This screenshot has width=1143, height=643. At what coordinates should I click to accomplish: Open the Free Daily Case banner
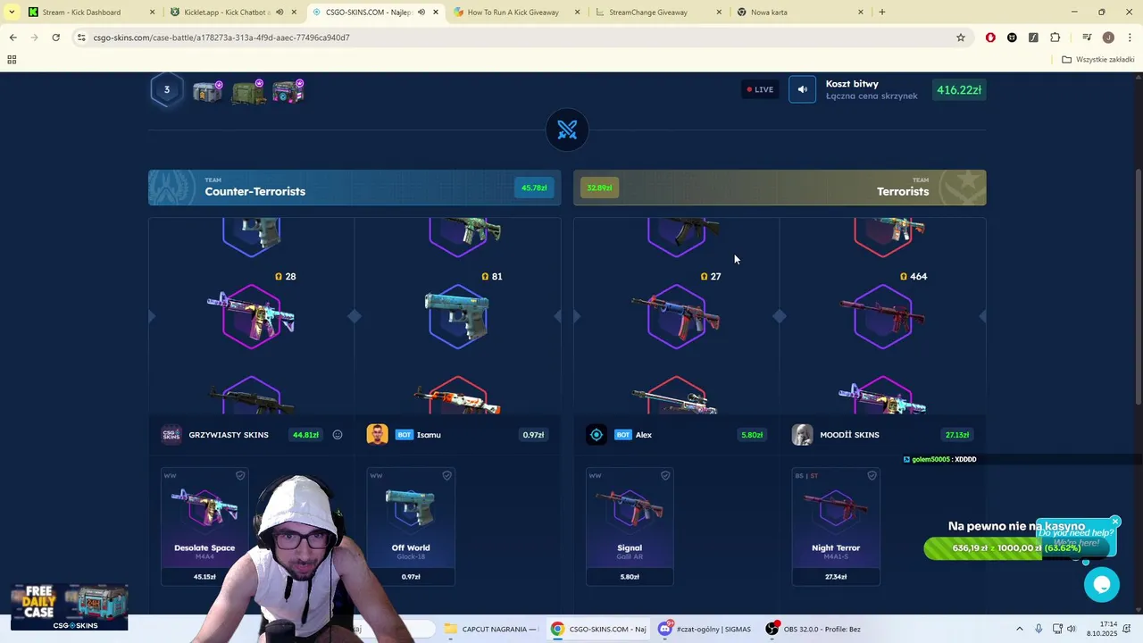[x=70, y=607]
